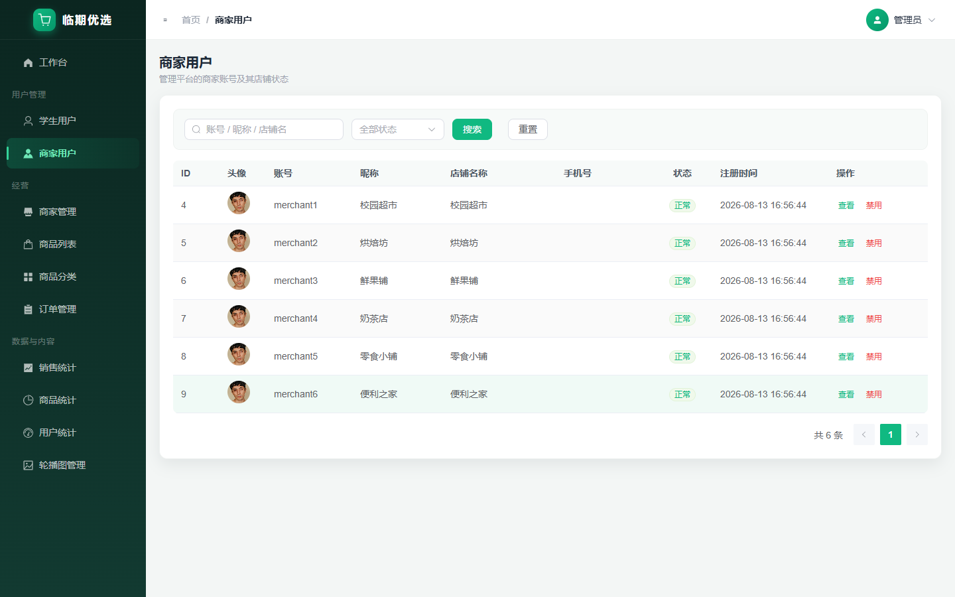Click the shopping cart logo icon
955x597 pixels.
pos(44,20)
